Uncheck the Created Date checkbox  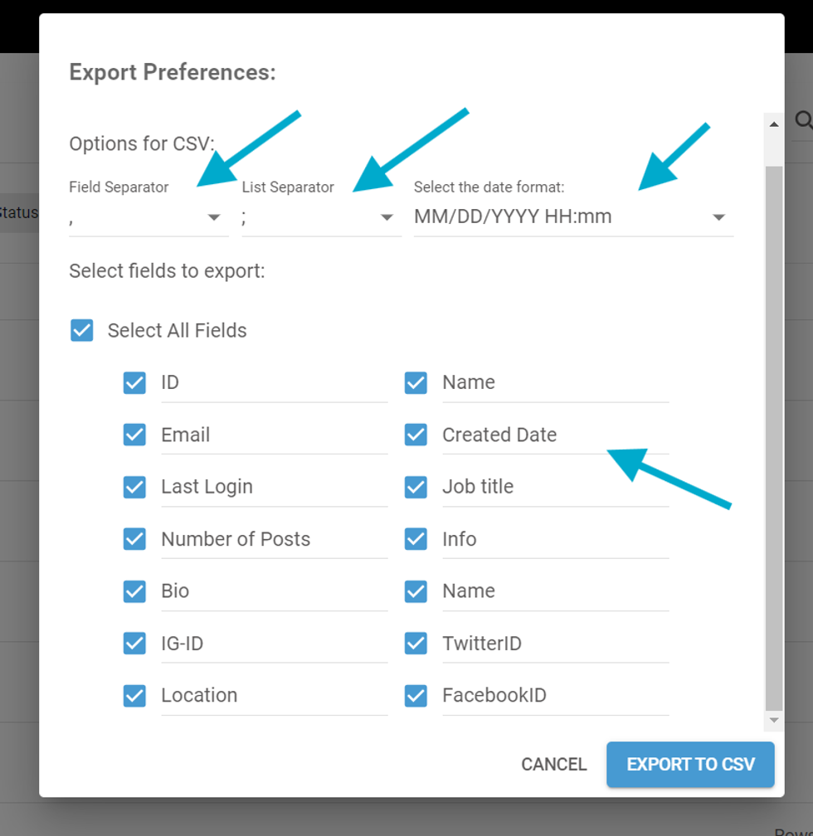pos(416,435)
